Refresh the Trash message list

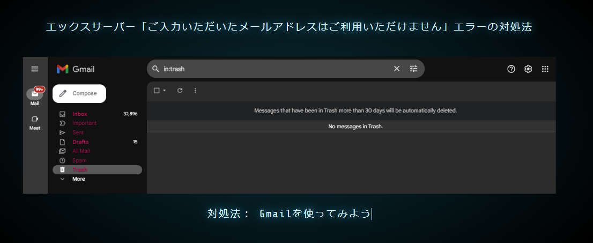point(180,91)
